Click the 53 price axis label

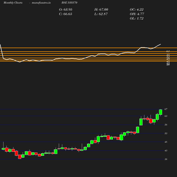[166, 133]
